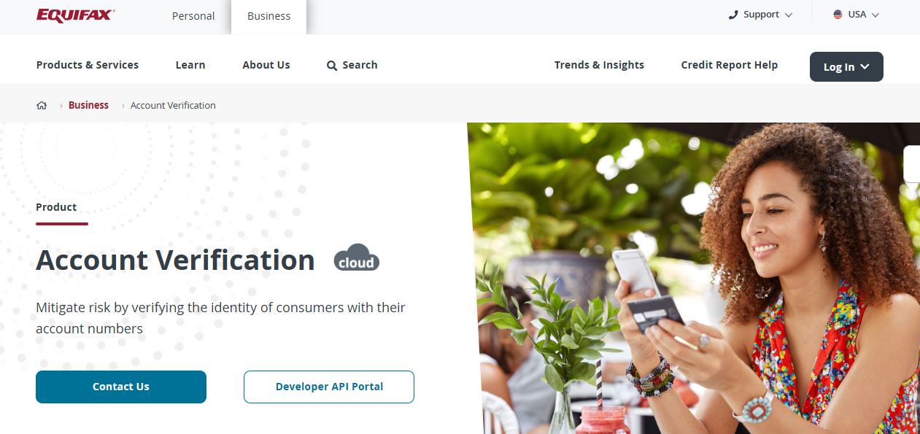Select the Business tab
This screenshot has width=920, height=434.
pyautogui.click(x=268, y=16)
